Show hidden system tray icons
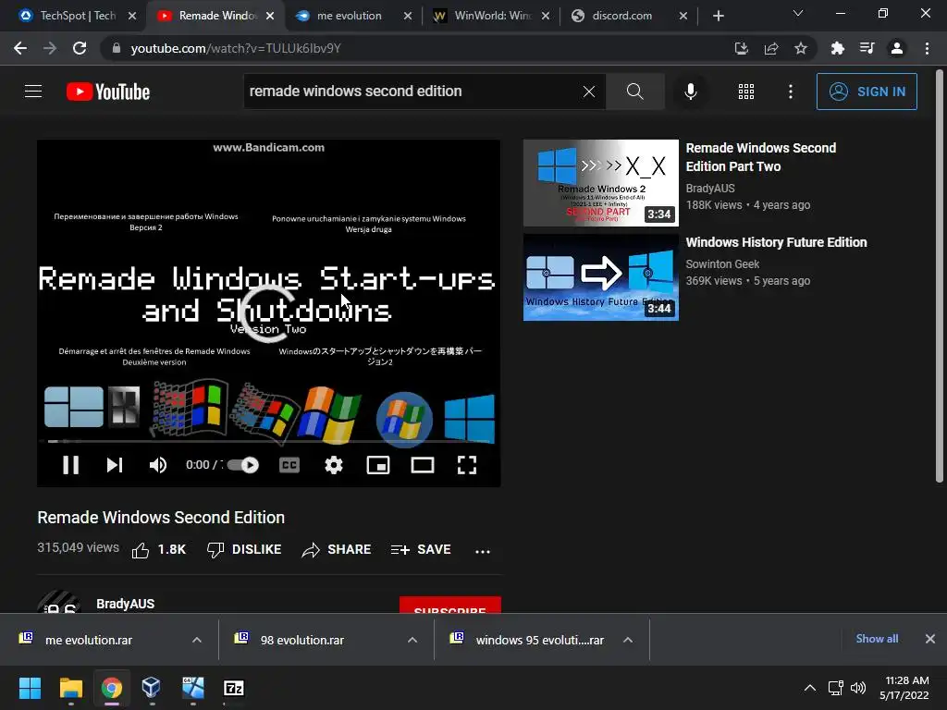 click(810, 688)
